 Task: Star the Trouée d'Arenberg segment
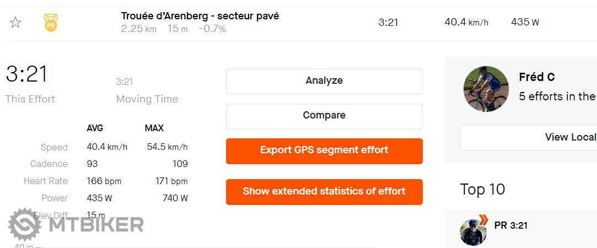(15, 23)
